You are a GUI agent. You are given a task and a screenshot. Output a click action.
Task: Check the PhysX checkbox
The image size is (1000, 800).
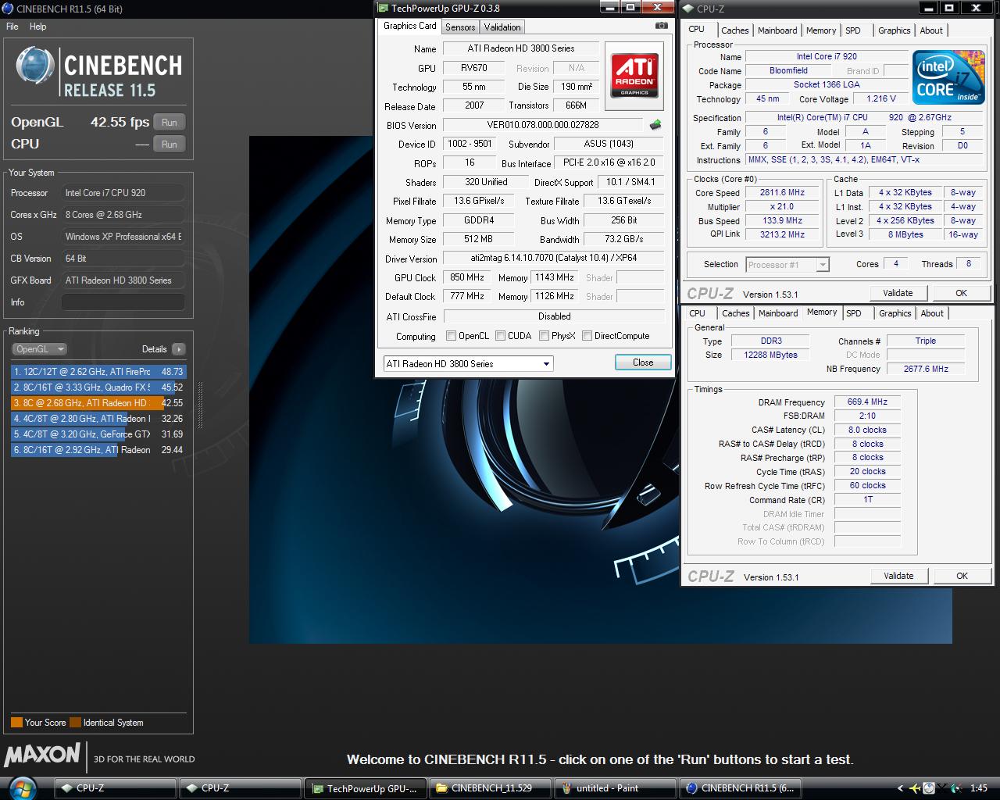[x=544, y=336]
